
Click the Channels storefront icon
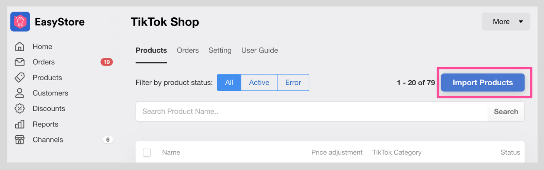click(x=20, y=140)
